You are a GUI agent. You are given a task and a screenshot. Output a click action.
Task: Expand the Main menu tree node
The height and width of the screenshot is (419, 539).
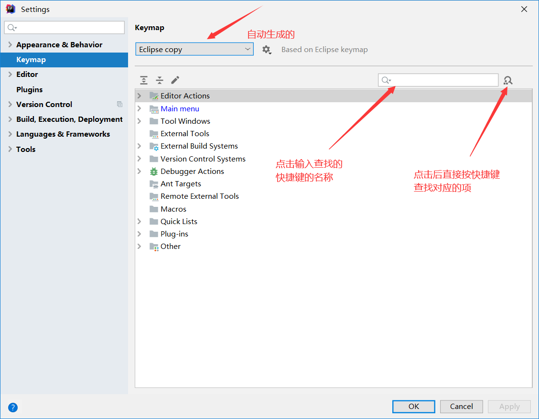[x=139, y=108]
